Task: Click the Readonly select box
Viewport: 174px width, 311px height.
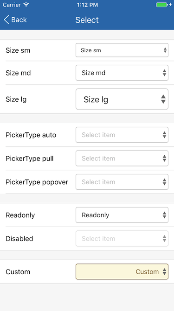Action: [122, 215]
